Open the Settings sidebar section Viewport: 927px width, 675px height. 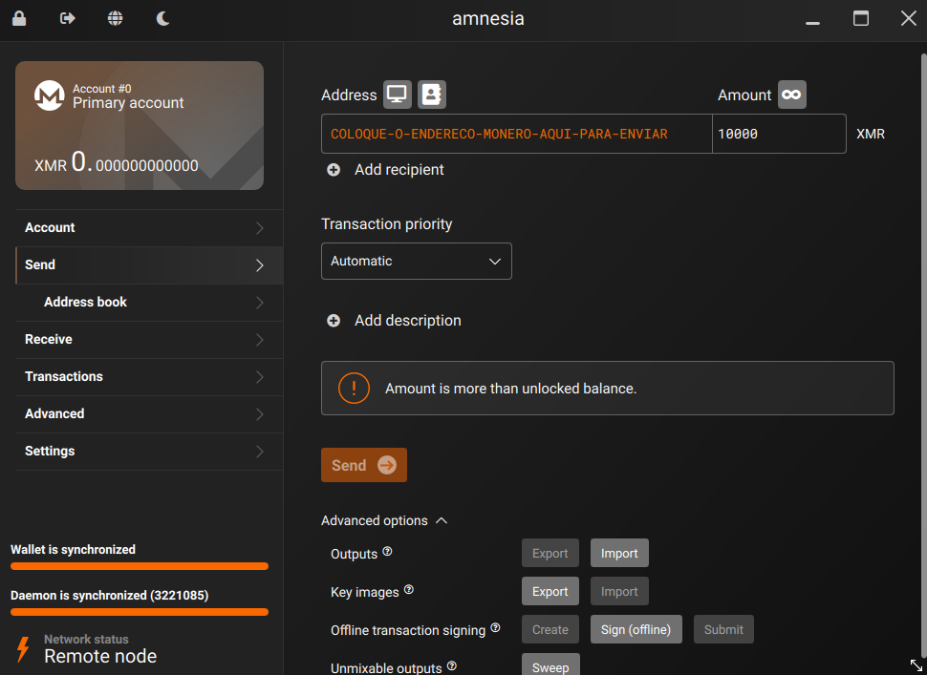coord(149,452)
